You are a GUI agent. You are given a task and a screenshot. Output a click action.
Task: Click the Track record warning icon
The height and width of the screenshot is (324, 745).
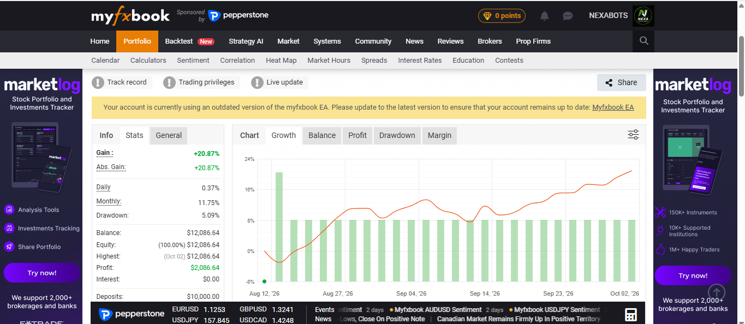tap(98, 82)
